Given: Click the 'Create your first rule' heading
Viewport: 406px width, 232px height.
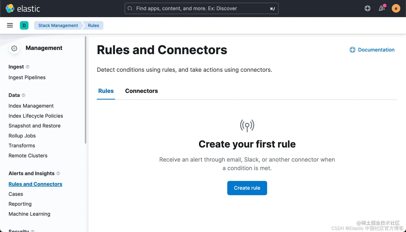Looking at the screenshot, I should [x=247, y=144].
